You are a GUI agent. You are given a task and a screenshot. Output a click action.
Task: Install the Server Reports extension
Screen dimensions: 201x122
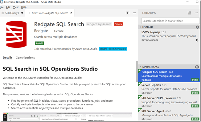(x=195, y=93)
